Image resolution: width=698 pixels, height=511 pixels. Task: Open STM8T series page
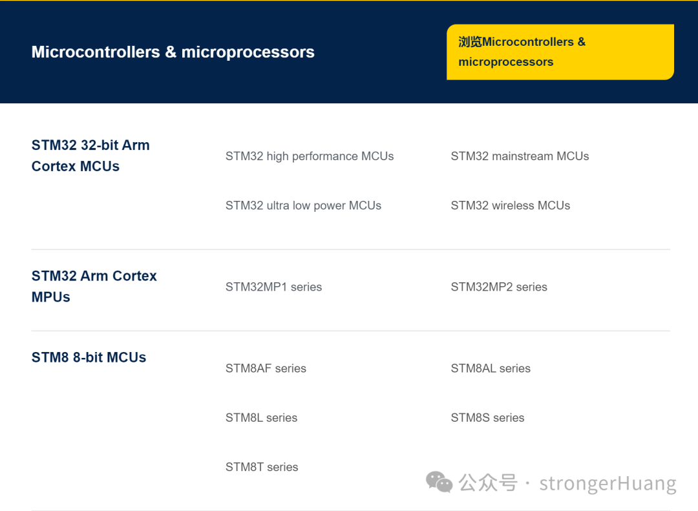click(x=262, y=466)
